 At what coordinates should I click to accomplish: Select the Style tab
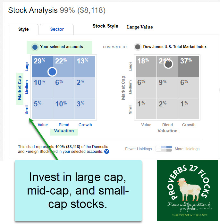(x=23, y=29)
